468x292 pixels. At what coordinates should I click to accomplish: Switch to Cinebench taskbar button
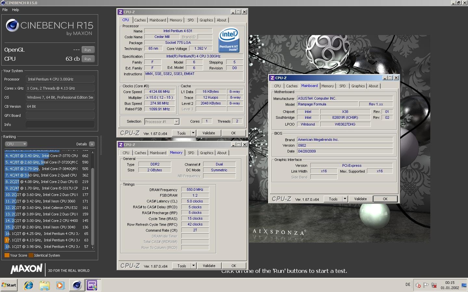tap(77, 285)
